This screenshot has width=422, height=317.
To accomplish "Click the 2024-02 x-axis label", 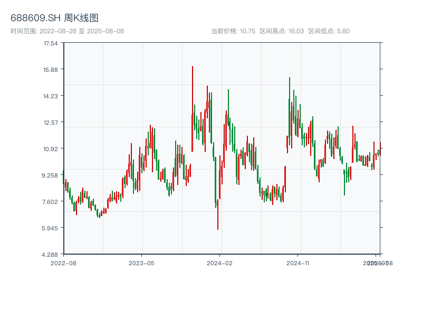I will coord(219,263).
